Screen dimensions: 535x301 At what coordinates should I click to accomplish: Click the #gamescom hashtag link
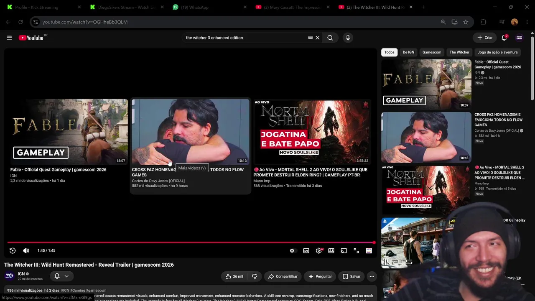[x=96, y=291]
